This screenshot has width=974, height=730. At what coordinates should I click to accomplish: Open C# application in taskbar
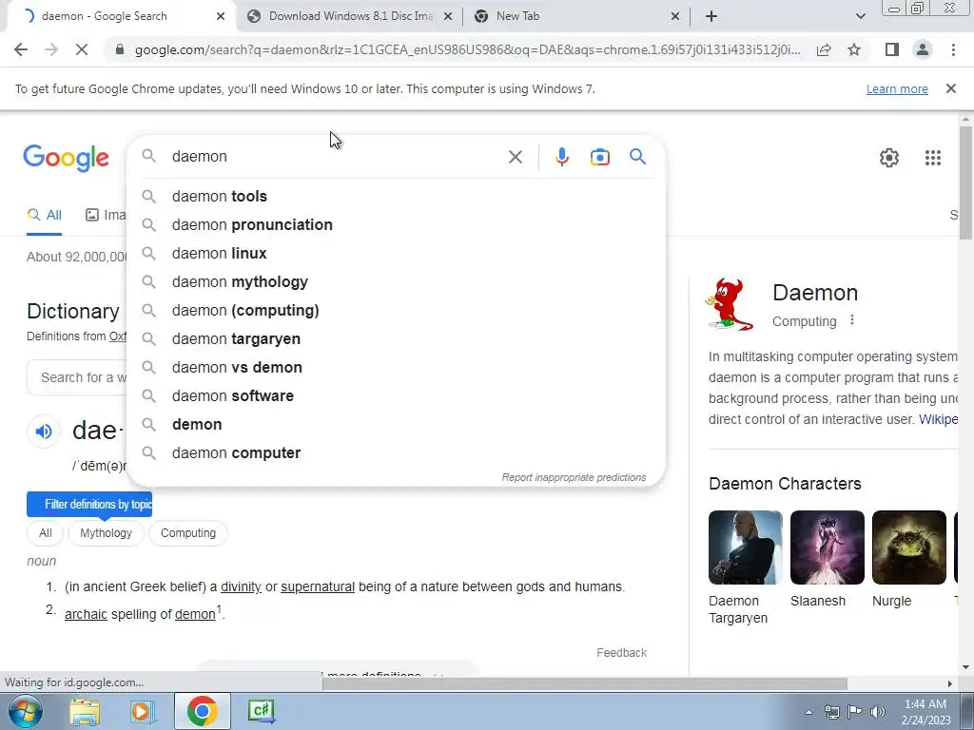point(261,711)
